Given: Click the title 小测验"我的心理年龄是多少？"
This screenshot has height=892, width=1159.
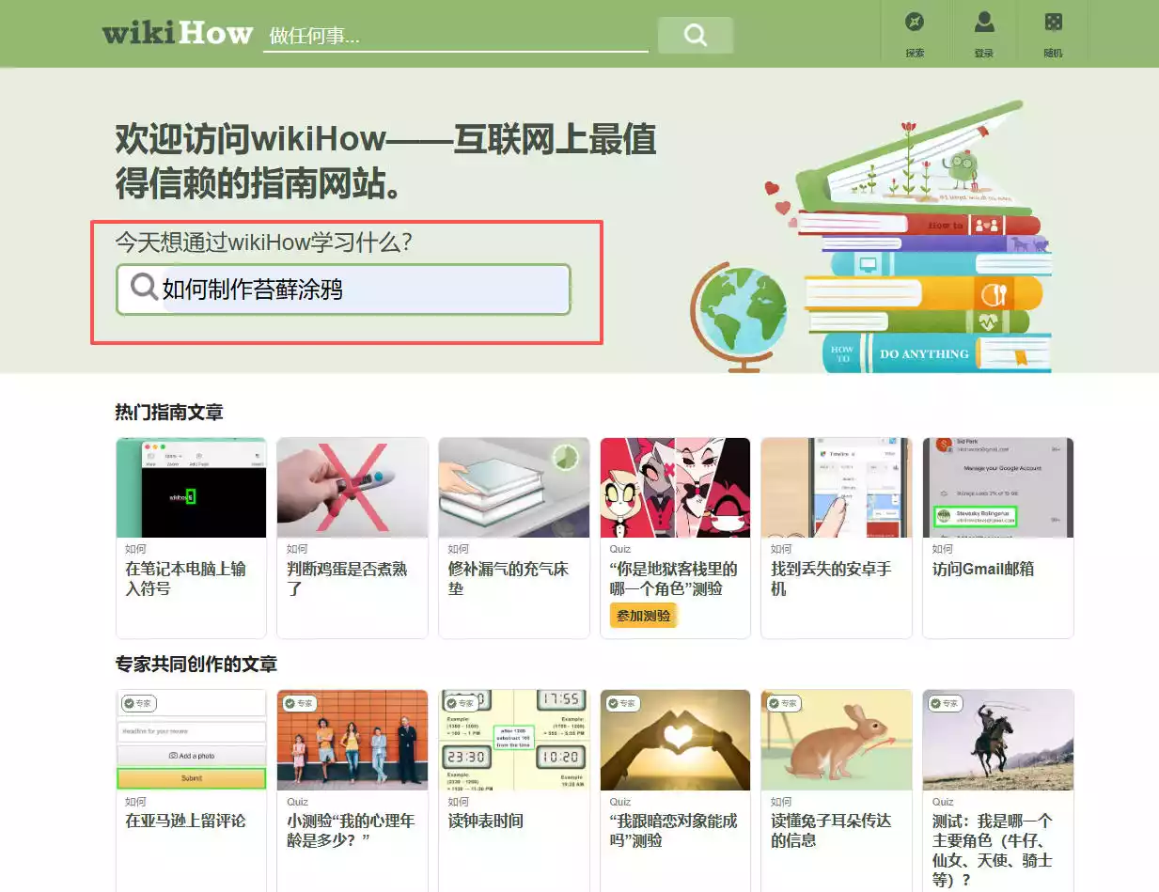Looking at the screenshot, I should tap(352, 831).
